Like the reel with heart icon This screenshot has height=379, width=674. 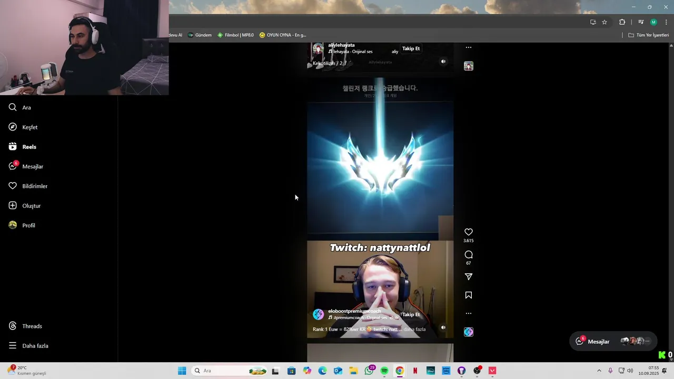click(x=469, y=232)
